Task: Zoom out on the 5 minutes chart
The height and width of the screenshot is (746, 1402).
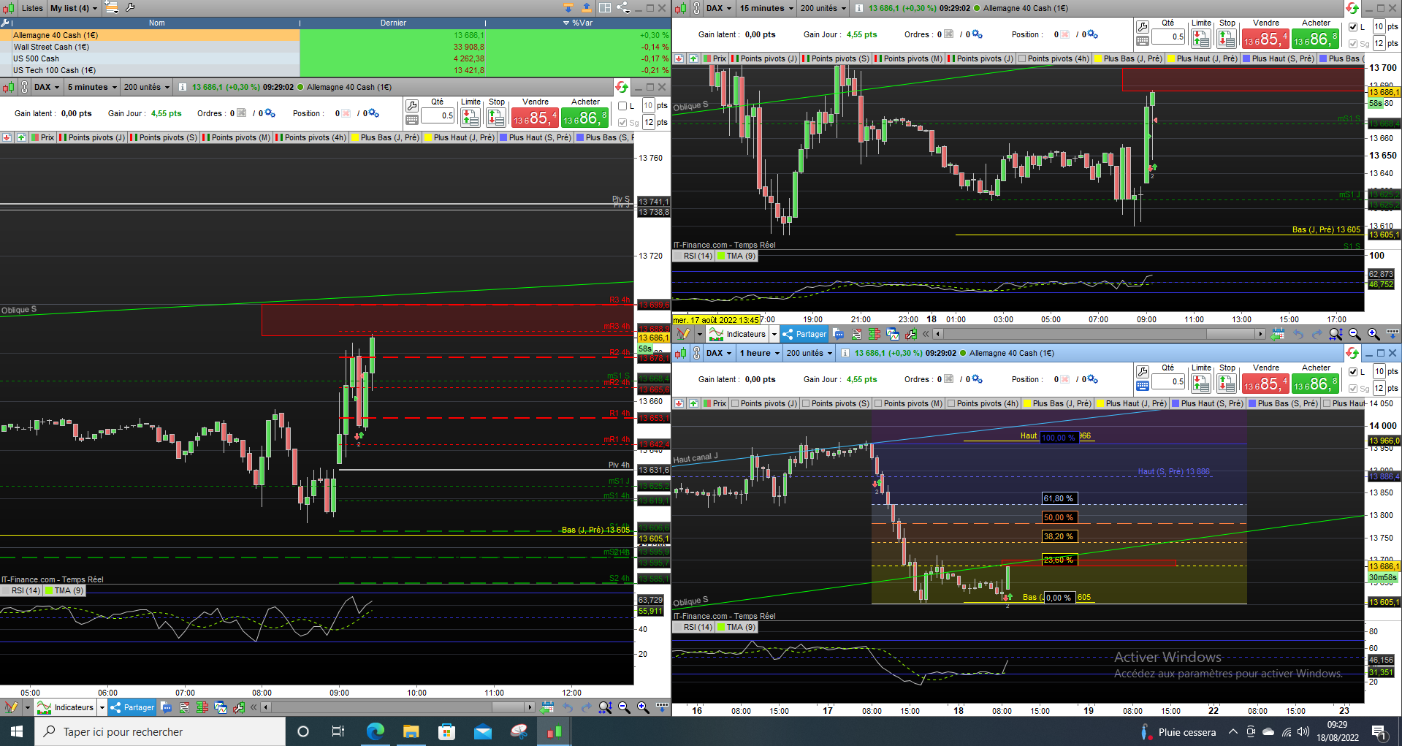Action: click(x=624, y=707)
